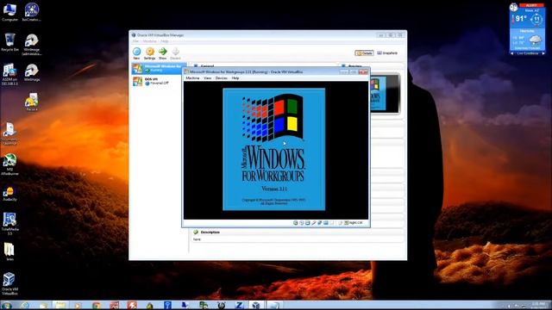Select the Microsoft Windows for Workgroups VM entry
The width and height of the screenshot is (552, 310).
tap(159, 68)
